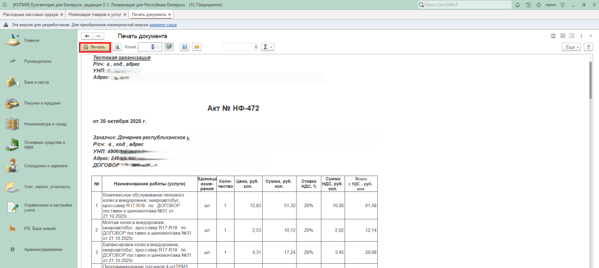599x268 pixels.
Task: Click the Печать print button
Action: [x=95, y=47]
